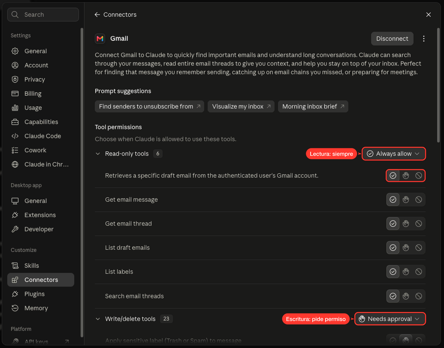
Task: Close the settings dialog with X
Action: [429, 15]
